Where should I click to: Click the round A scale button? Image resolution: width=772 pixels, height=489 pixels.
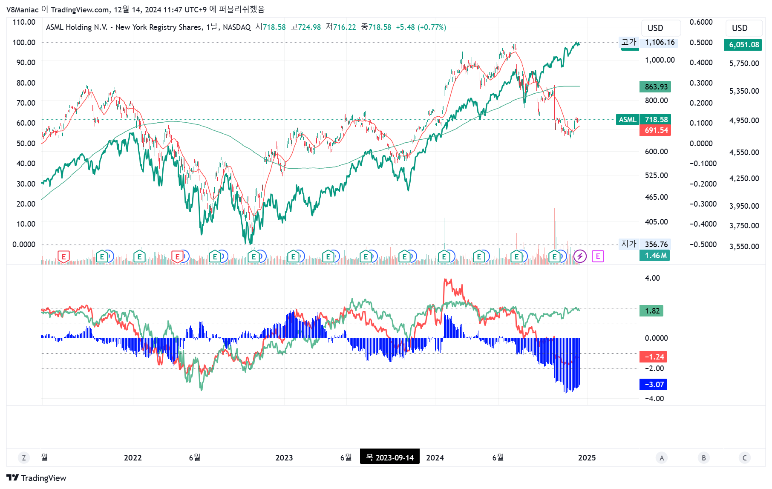[662, 458]
